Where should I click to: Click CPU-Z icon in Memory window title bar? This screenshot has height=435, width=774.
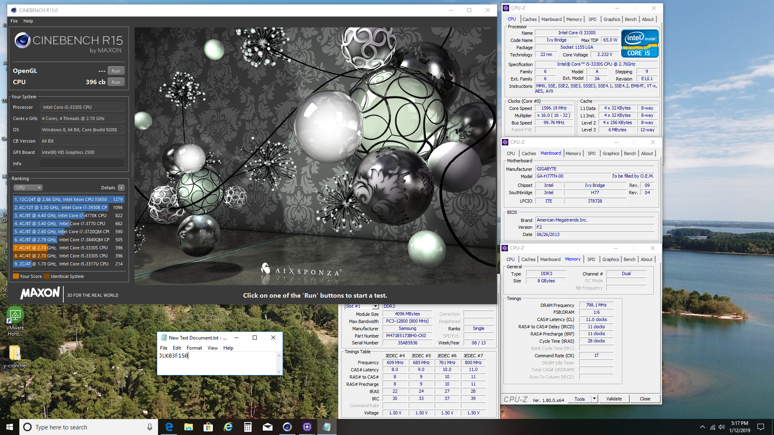[x=505, y=248]
